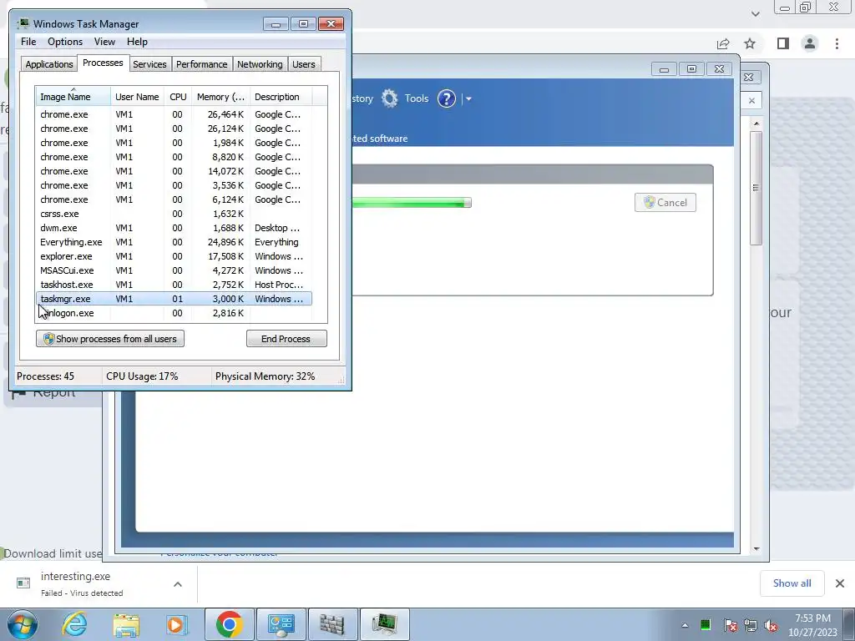Image resolution: width=855 pixels, height=641 pixels.
Task: Click the Defender scan progress bar
Action: (411, 203)
